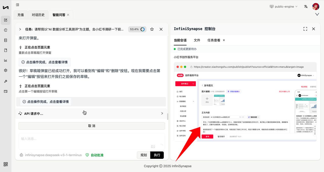Expand the chevron below the avatar
The height and width of the screenshot is (172, 324).
tap(317, 14)
